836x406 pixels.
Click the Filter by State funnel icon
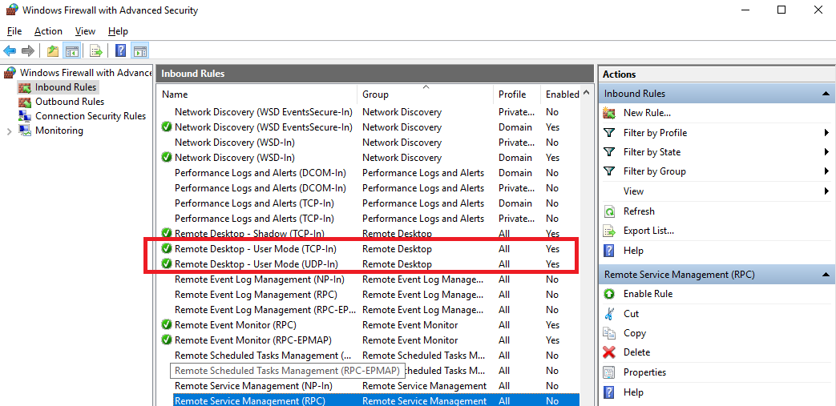(609, 152)
